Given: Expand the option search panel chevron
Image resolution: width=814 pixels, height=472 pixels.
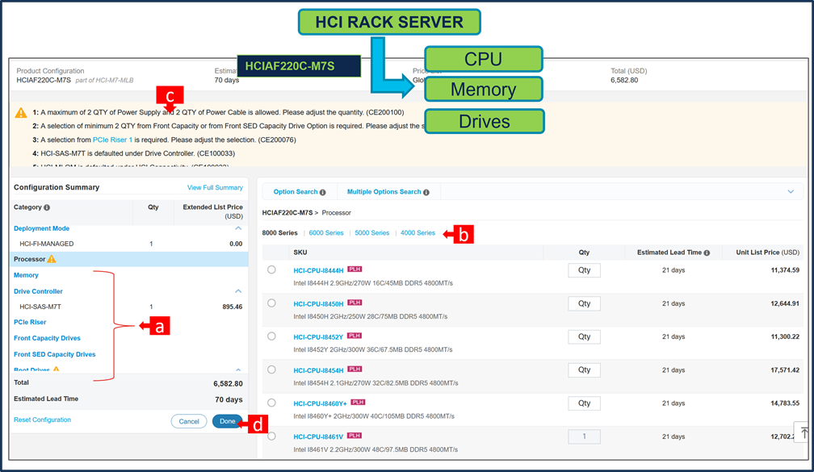Looking at the screenshot, I should [x=791, y=191].
